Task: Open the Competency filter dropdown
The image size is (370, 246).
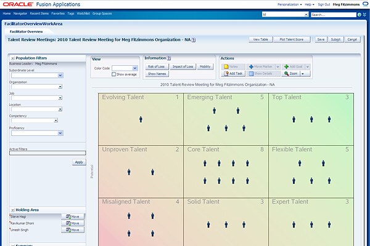Action: pyautogui.click(x=56, y=121)
